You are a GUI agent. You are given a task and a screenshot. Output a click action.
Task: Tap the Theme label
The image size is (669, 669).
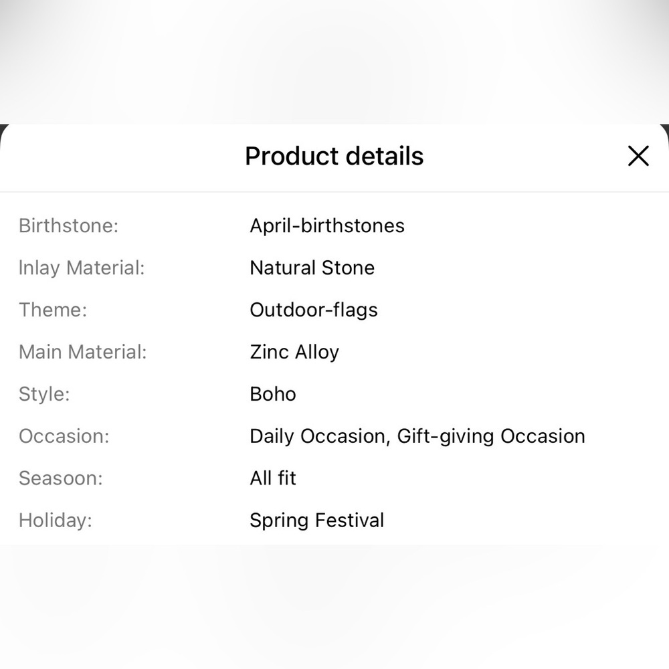(x=52, y=310)
